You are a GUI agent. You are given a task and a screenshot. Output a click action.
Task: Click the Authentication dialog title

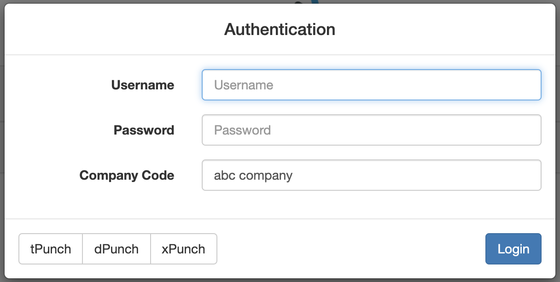click(x=280, y=29)
